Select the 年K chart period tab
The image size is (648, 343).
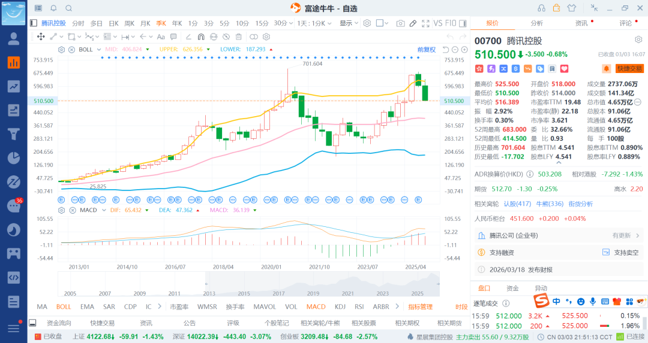[176, 23]
